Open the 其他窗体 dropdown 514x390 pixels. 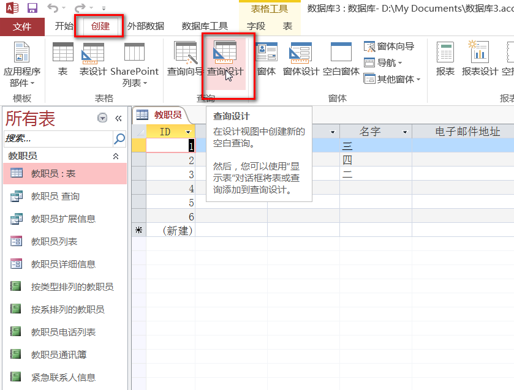pyautogui.click(x=392, y=79)
